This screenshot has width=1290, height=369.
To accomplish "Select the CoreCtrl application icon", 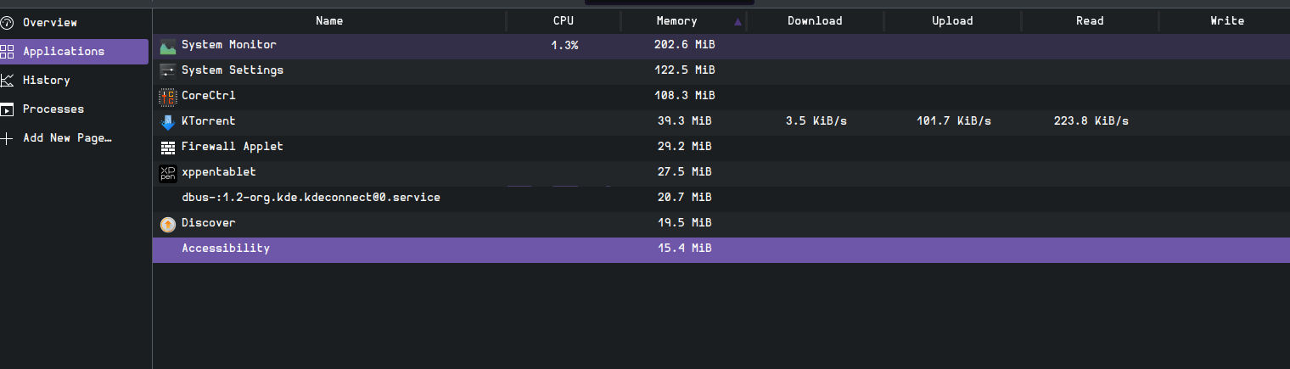I will point(167,97).
